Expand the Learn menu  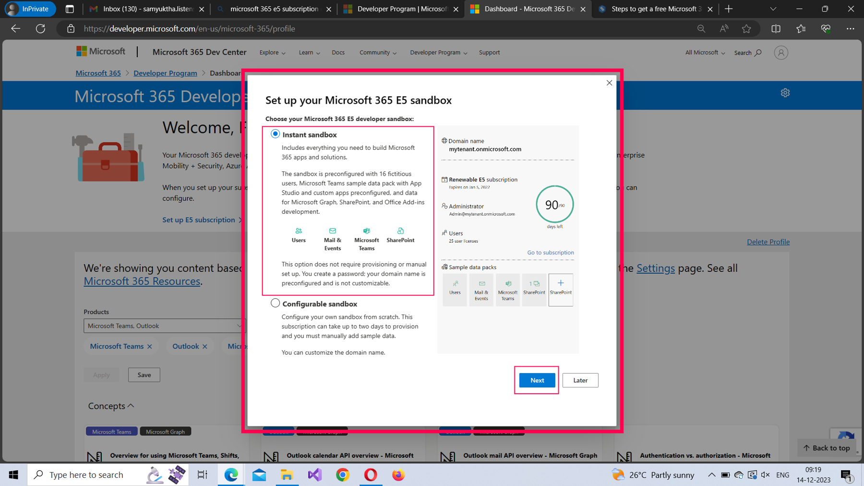(x=309, y=52)
